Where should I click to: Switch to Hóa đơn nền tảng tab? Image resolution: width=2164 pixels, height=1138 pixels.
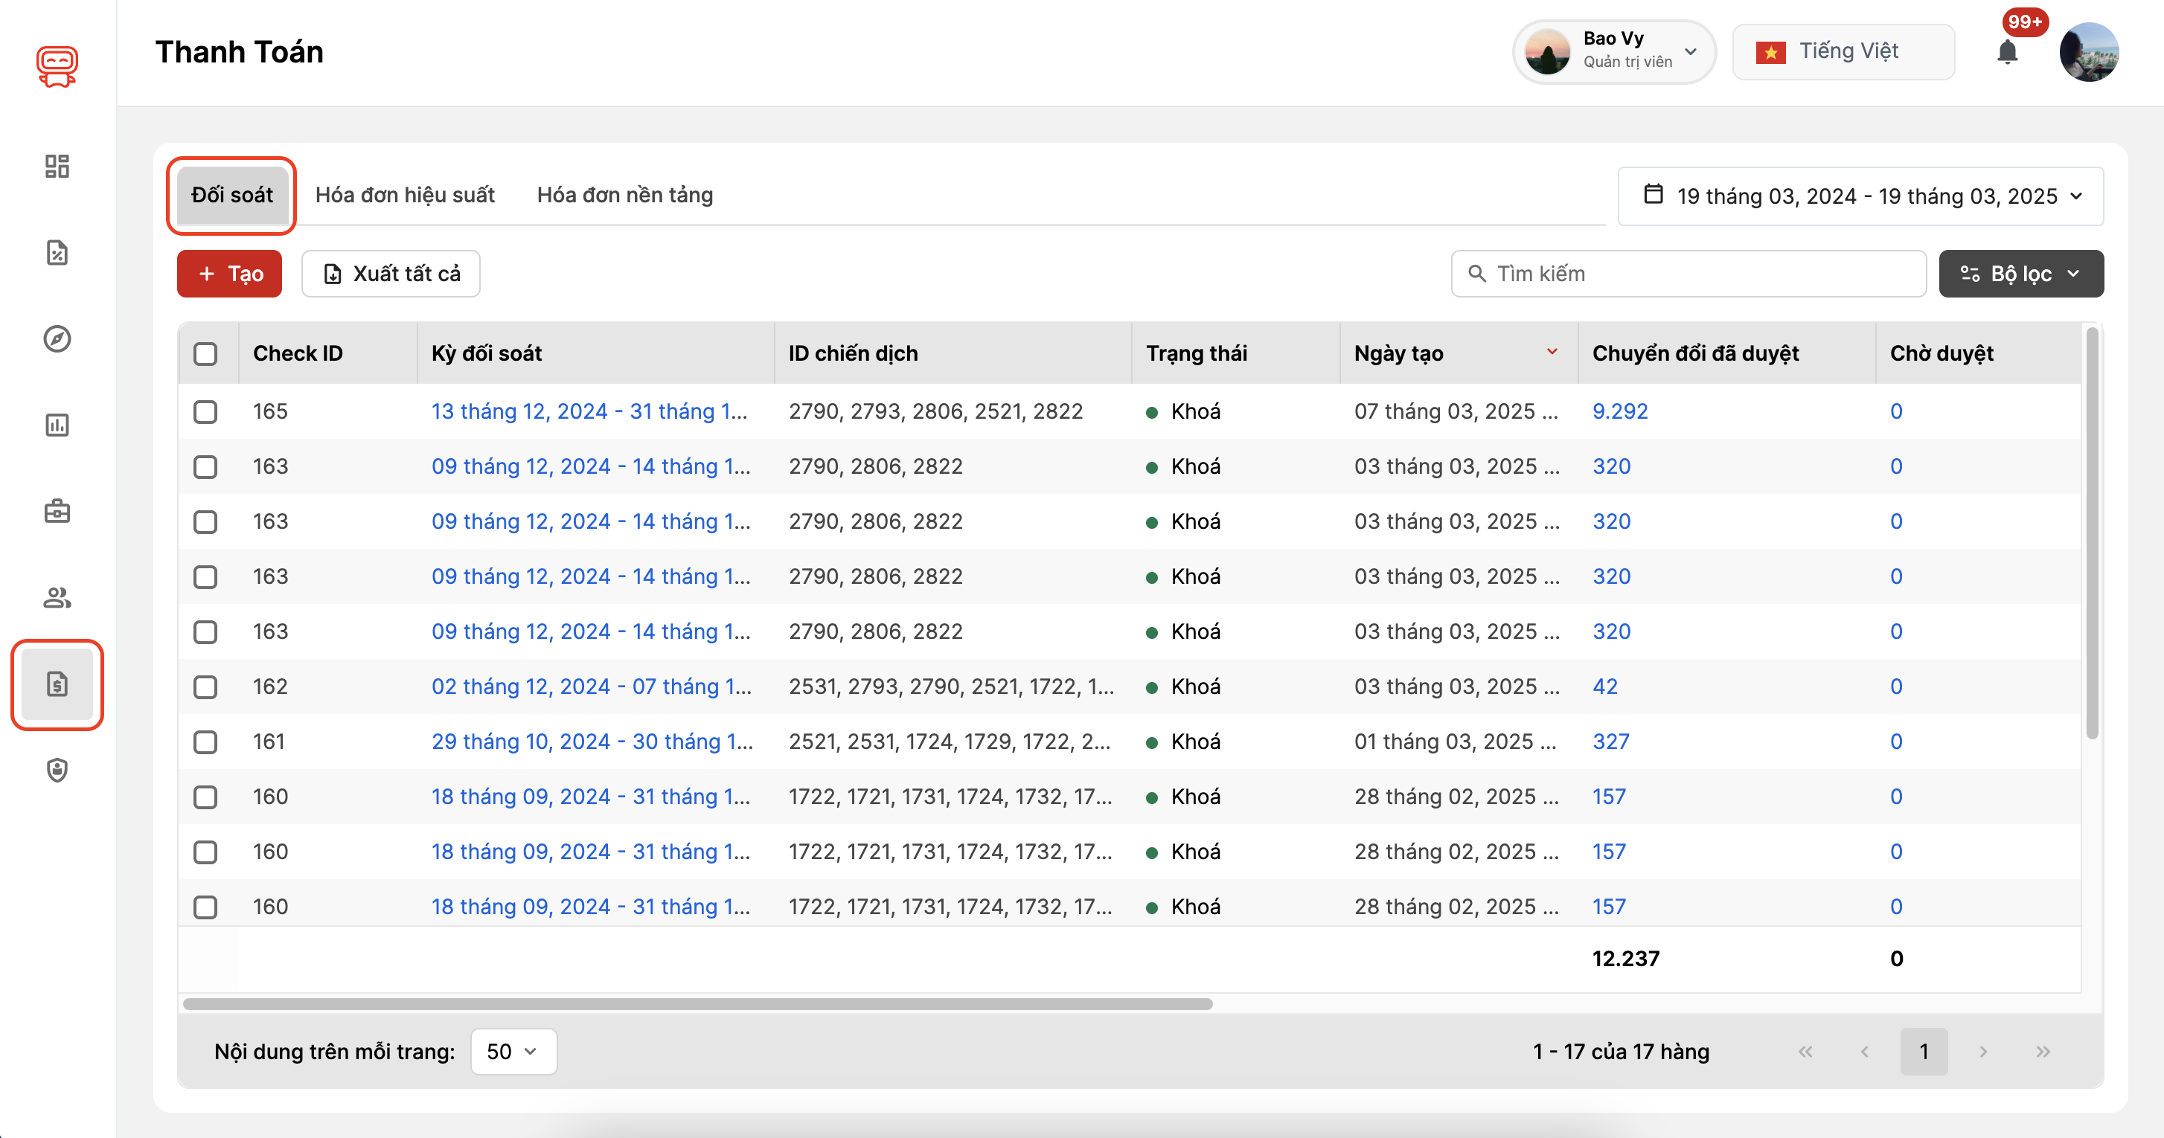pos(624,195)
